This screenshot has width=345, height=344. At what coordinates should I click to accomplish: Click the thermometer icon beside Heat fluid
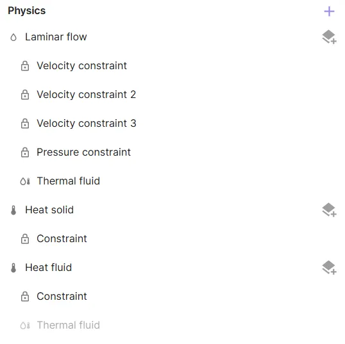[13, 268]
